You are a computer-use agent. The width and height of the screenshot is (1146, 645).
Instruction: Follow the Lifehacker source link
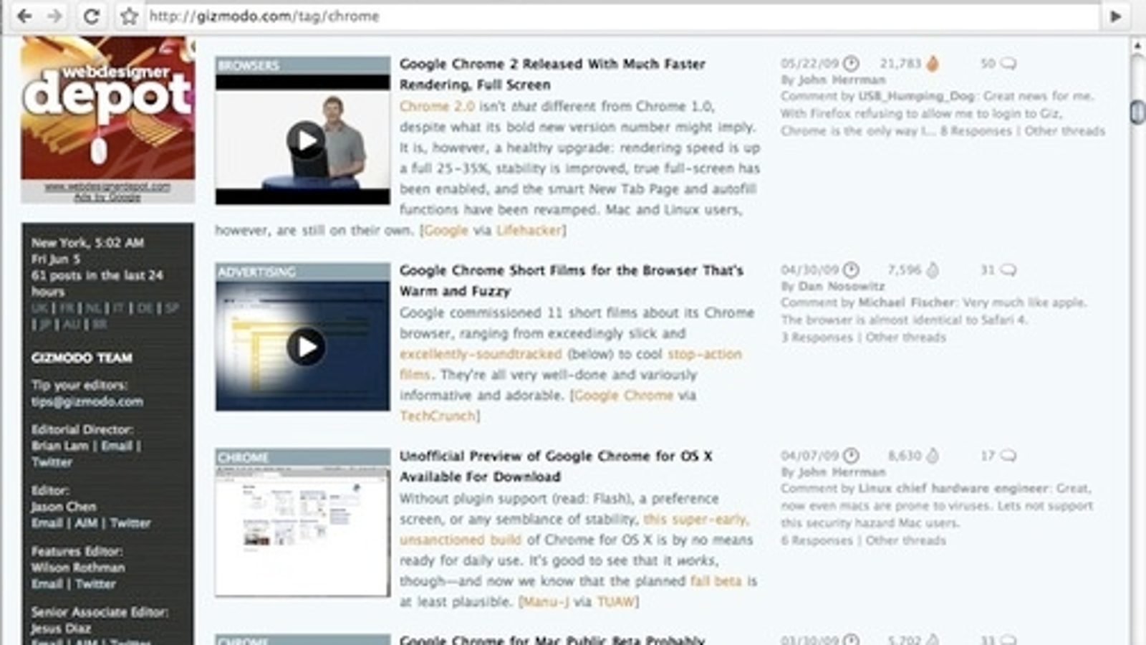[529, 230]
